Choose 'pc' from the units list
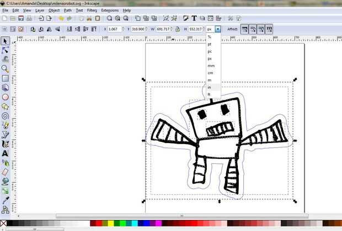Screen dimensions: 342x231 pos(213,51)
